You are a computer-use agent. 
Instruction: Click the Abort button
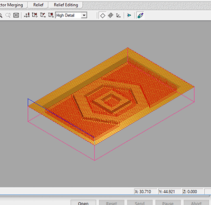pyautogui.click(x=196, y=202)
